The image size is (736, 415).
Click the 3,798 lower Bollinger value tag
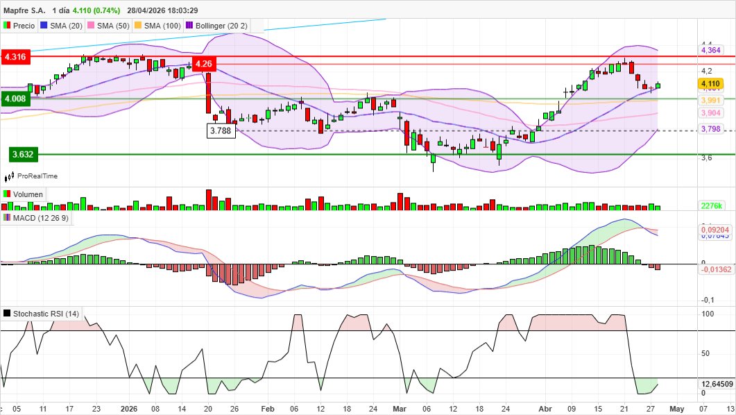click(x=710, y=129)
